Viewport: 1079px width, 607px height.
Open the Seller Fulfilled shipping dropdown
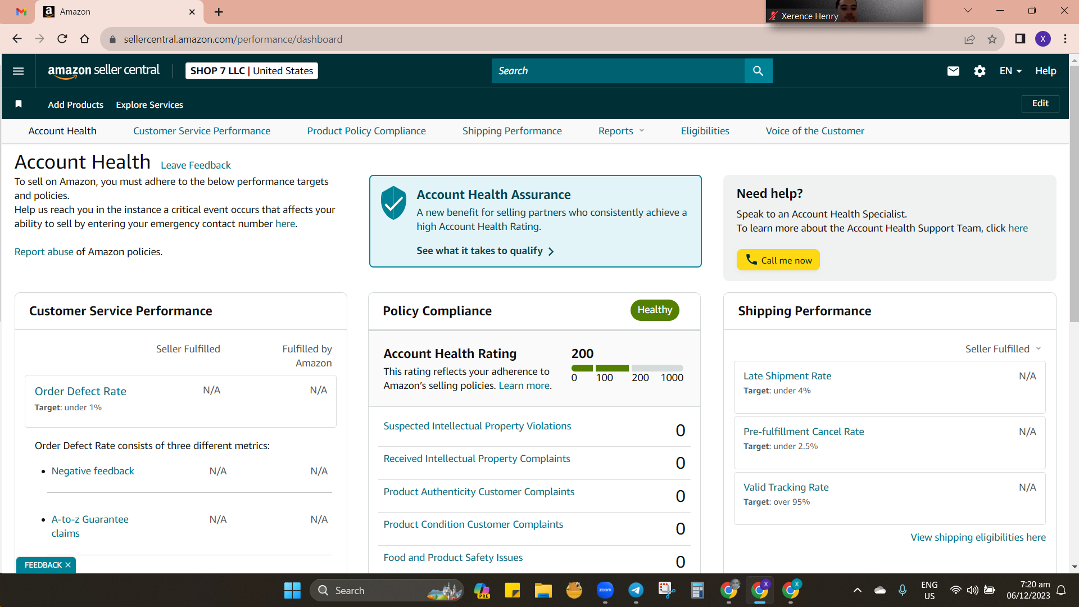coord(1003,349)
